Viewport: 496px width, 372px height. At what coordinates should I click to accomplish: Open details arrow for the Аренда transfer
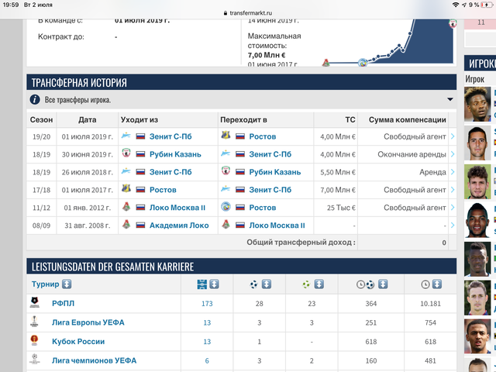(453, 172)
